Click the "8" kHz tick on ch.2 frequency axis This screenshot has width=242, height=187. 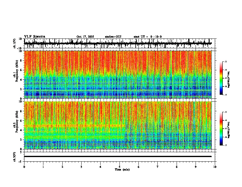click(21, 111)
